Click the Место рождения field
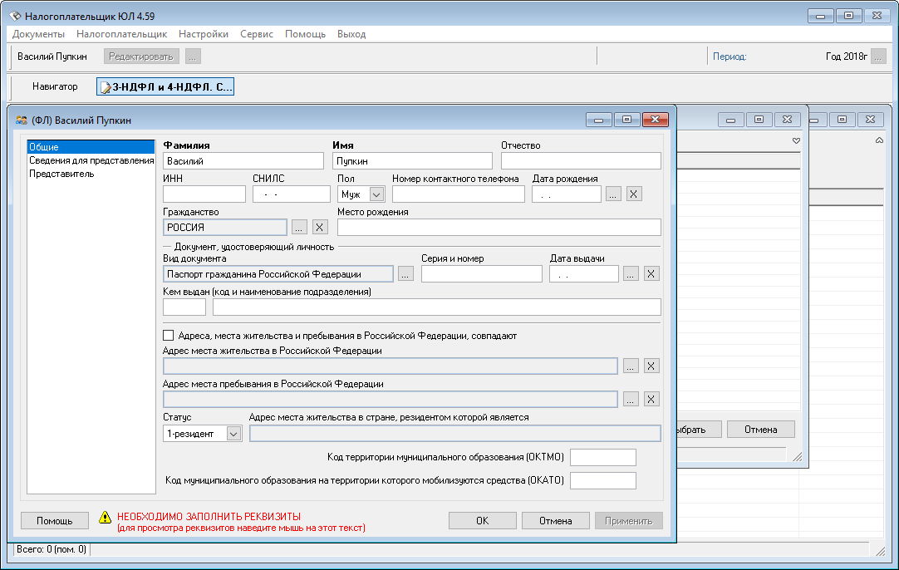The image size is (899, 570). coord(499,228)
